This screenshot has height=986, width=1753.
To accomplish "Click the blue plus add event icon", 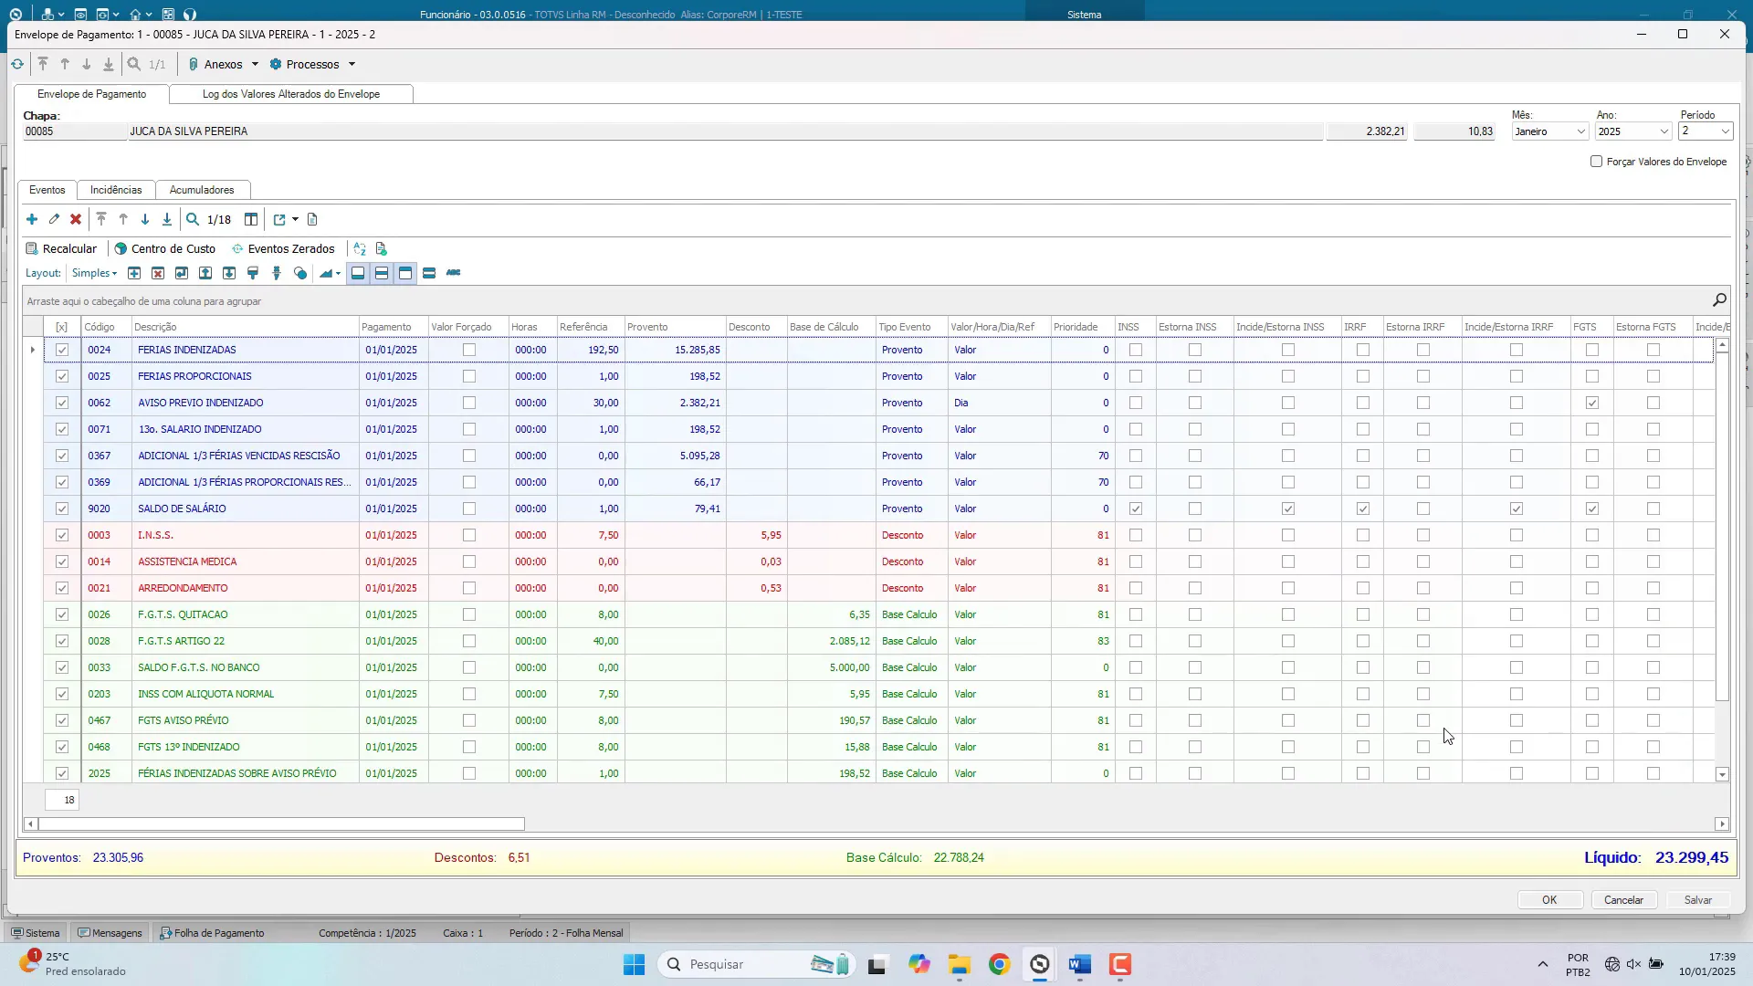I will pos(32,219).
